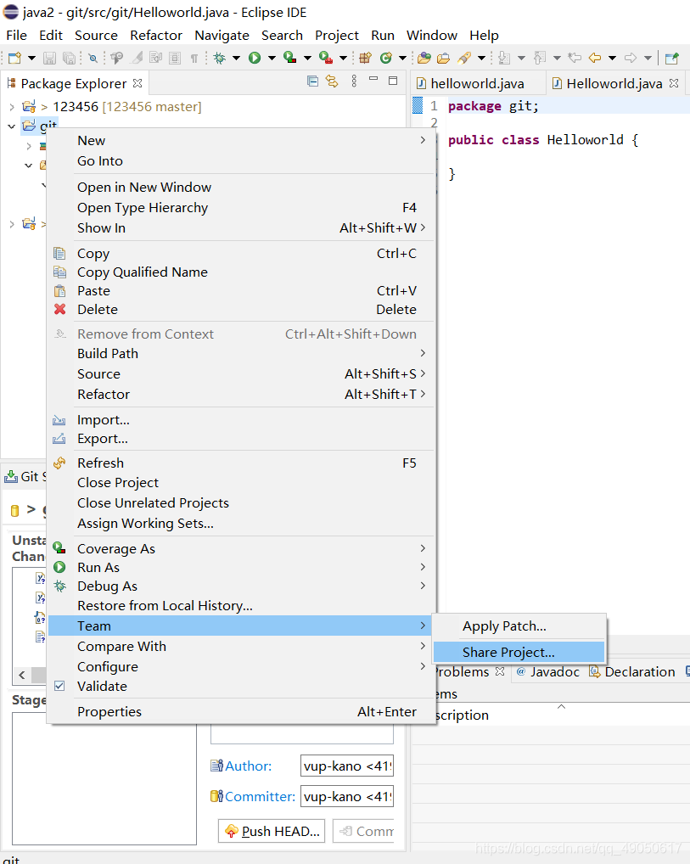Open dropdown arrow next to External Tools icon
The height and width of the screenshot is (864, 690).
pyautogui.click(x=343, y=58)
